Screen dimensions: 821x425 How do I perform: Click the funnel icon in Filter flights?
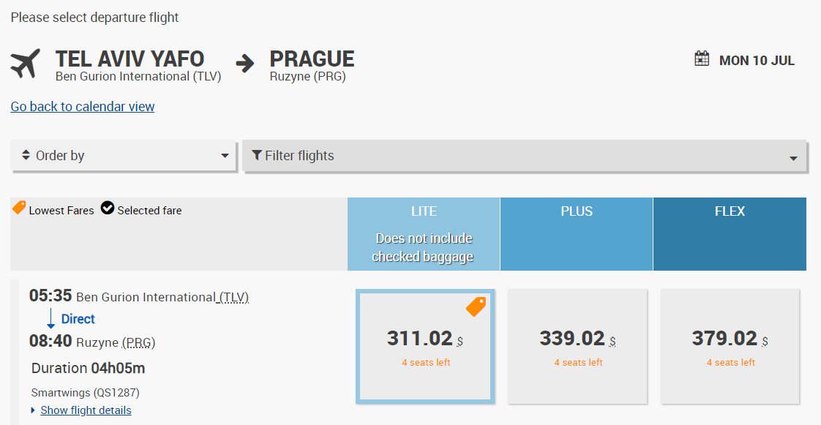point(257,155)
